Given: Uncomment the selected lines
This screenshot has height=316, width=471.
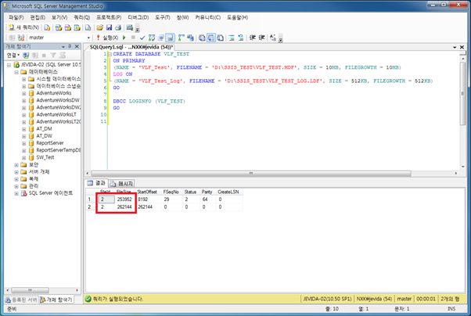Looking at the screenshot, I should click(241, 38).
